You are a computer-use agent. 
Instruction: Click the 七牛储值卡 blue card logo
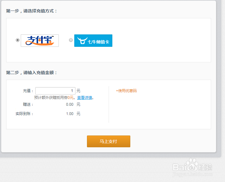click(x=93, y=41)
